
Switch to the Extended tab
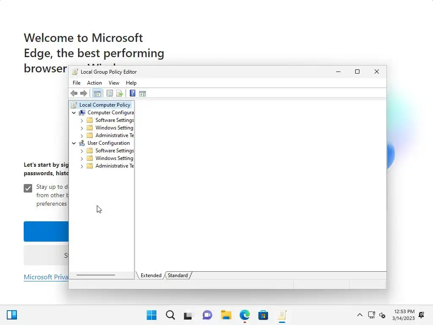point(151,275)
